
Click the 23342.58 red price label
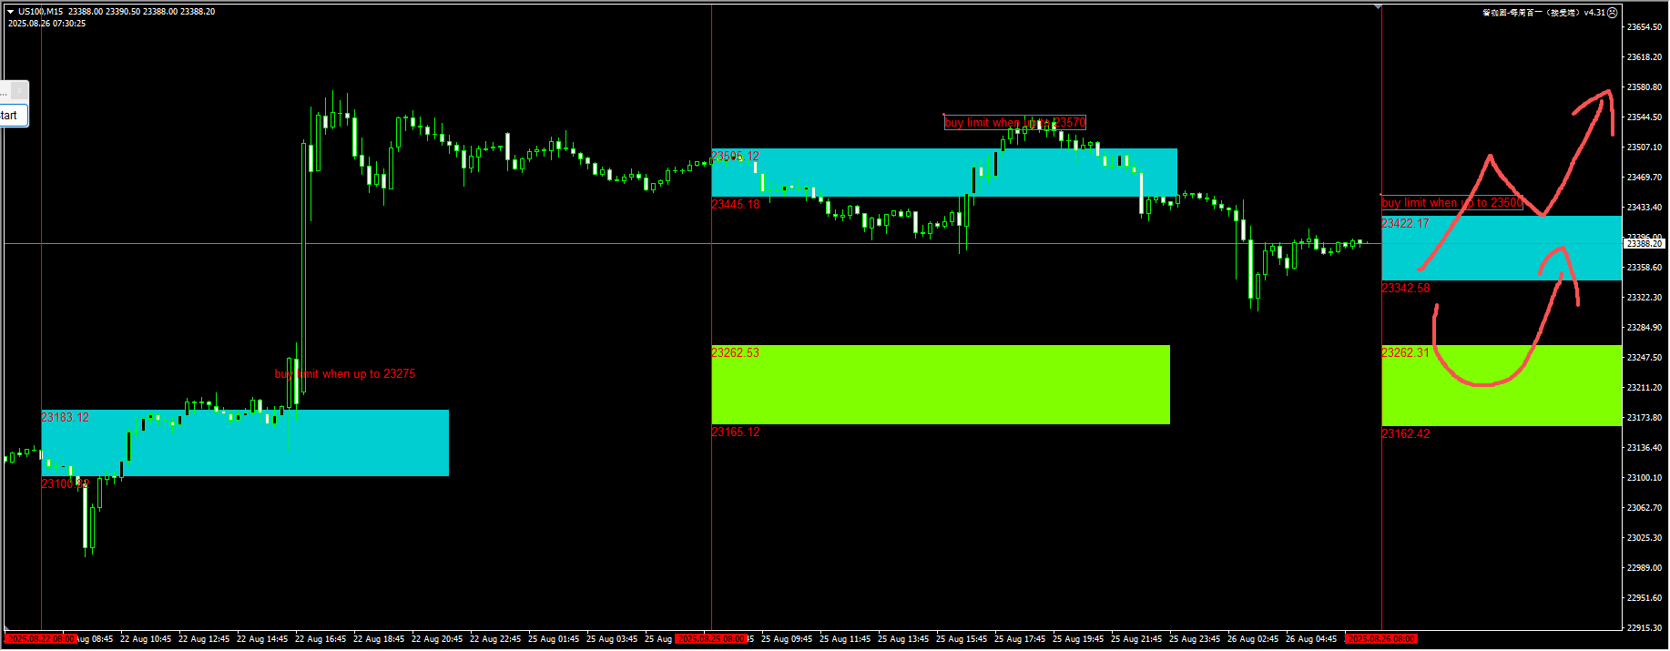(1405, 289)
